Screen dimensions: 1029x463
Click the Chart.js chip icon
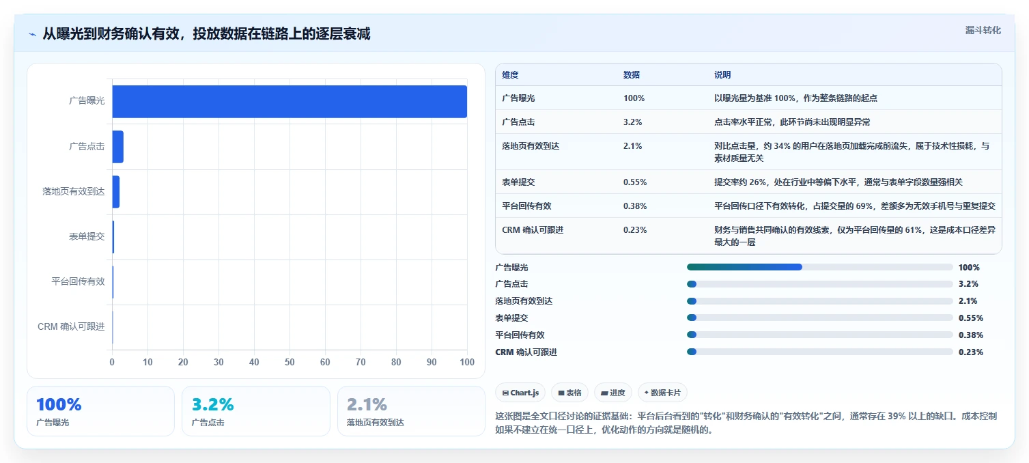tap(505, 393)
